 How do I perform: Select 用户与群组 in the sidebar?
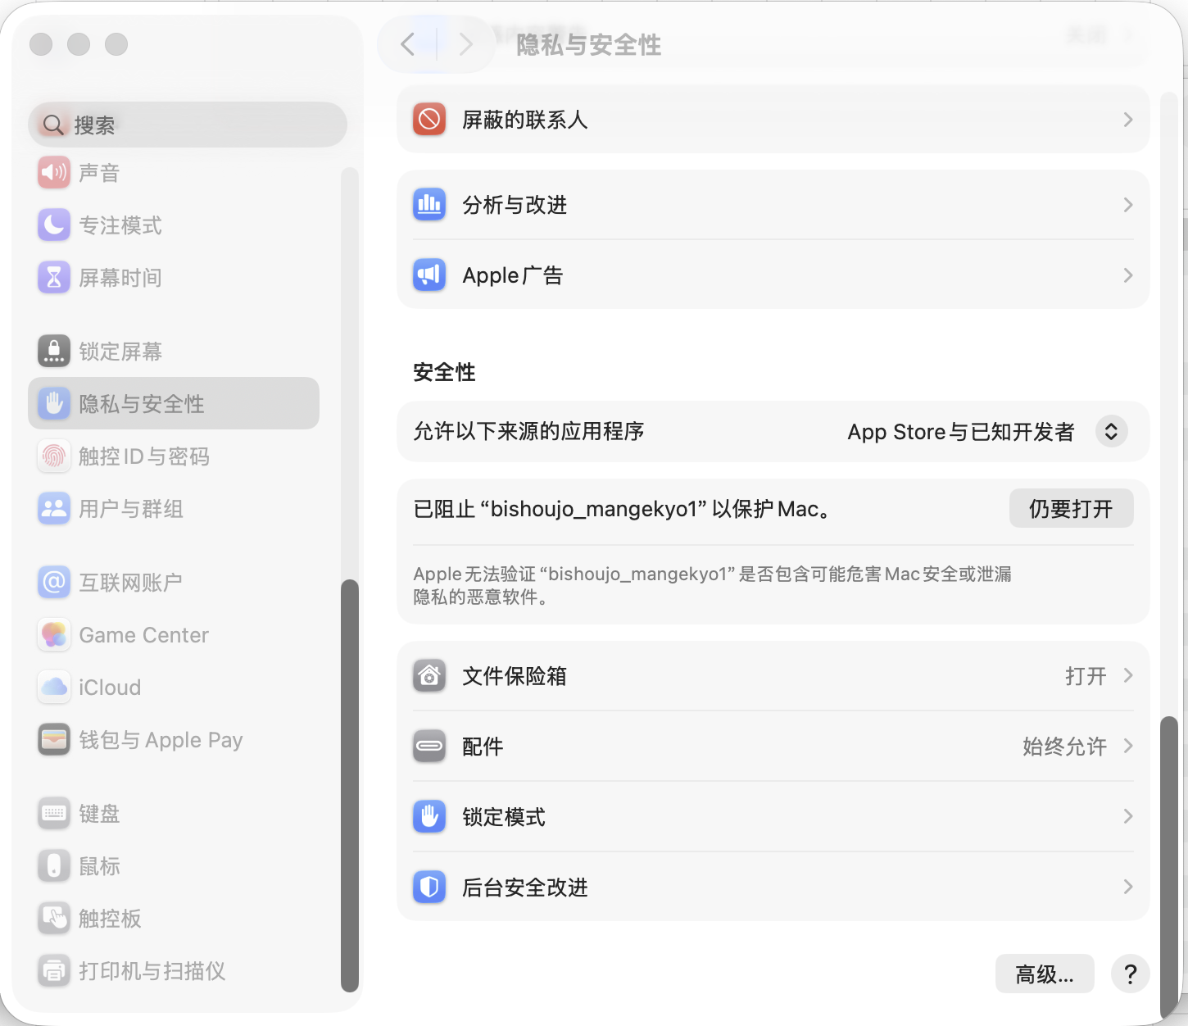[131, 509]
